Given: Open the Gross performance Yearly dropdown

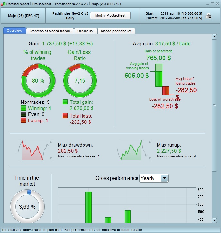Looking at the screenshot, I should [x=154, y=178].
